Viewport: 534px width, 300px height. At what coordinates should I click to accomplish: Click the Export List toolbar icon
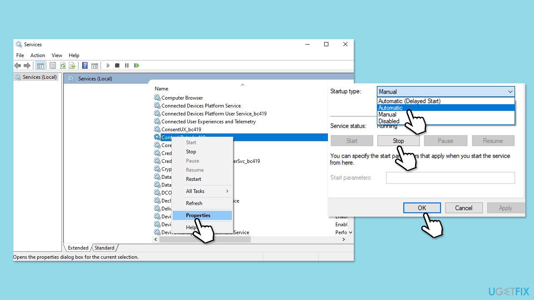pos(72,65)
